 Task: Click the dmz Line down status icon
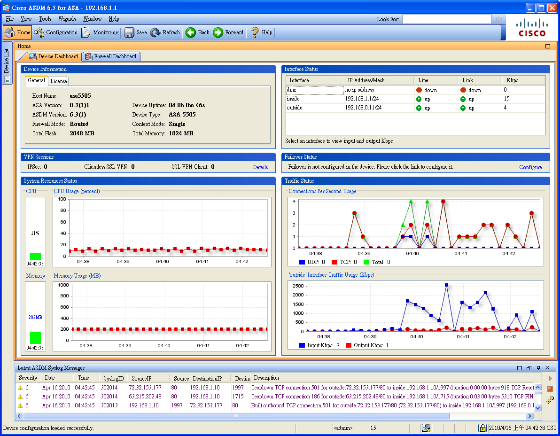(x=419, y=90)
